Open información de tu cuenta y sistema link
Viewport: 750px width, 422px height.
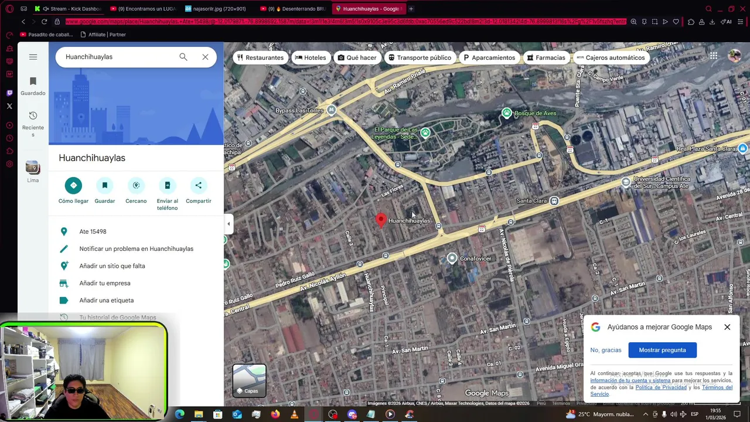pos(630,380)
